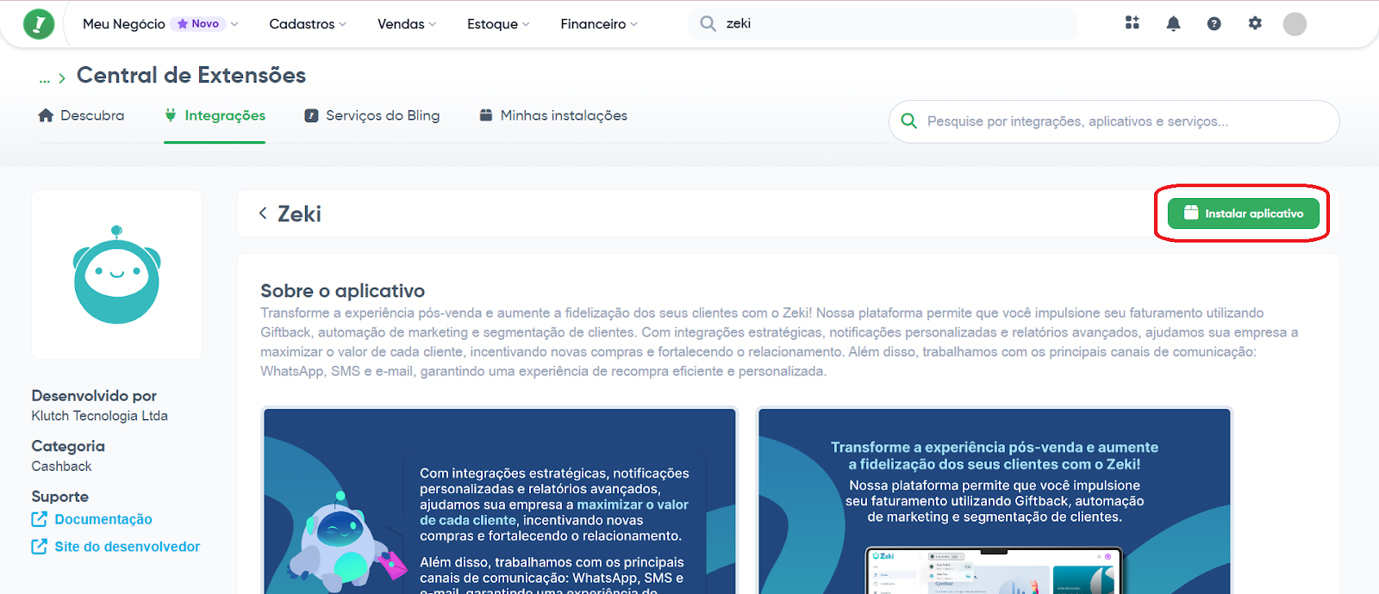Click the back arrow beside Zeki
The image size is (1379, 594).
tap(263, 213)
